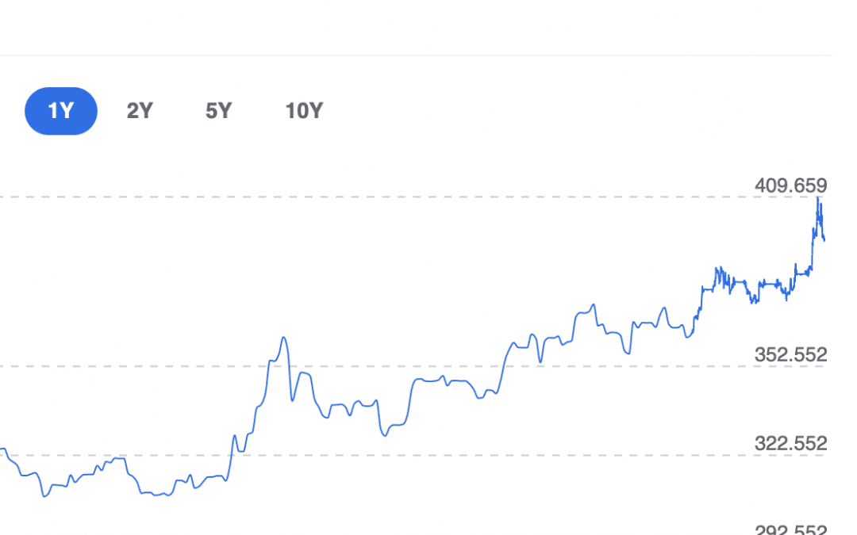Select the 1Y time range tab
Viewport: 857px width, 535px height.
click(x=61, y=111)
